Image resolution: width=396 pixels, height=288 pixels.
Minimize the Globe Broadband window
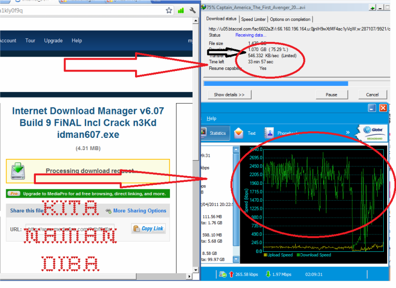click(x=371, y=108)
